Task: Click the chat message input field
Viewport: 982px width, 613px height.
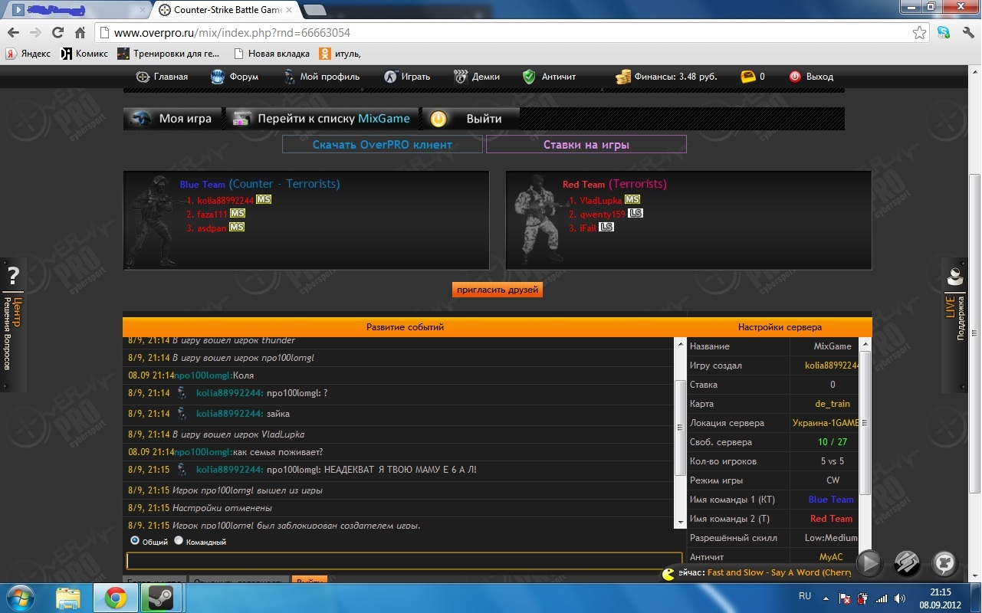Action: 404,561
